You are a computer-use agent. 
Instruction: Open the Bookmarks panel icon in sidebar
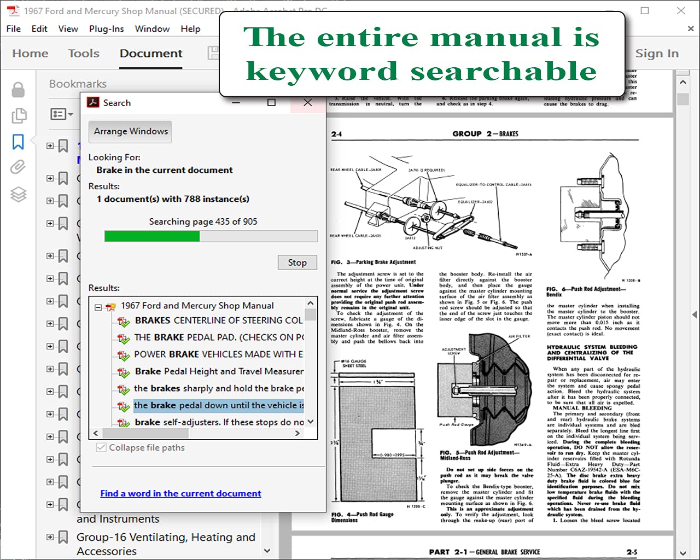(18, 142)
